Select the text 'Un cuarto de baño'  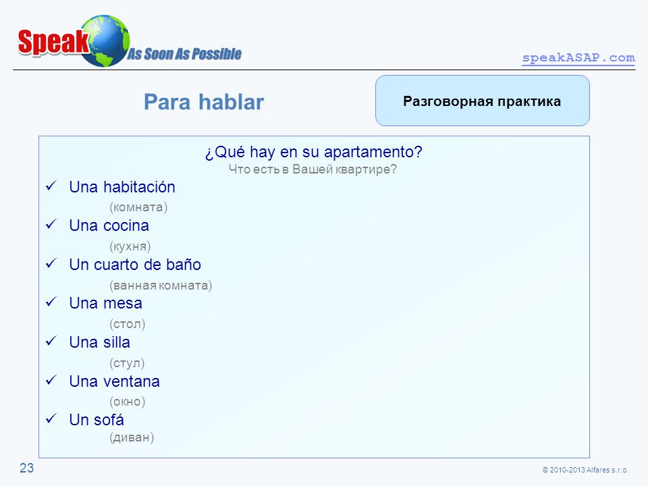click(135, 265)
